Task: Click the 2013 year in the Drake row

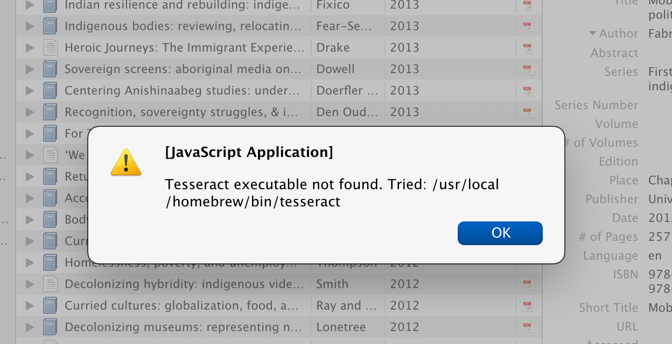Action: (x=404, y=47)
